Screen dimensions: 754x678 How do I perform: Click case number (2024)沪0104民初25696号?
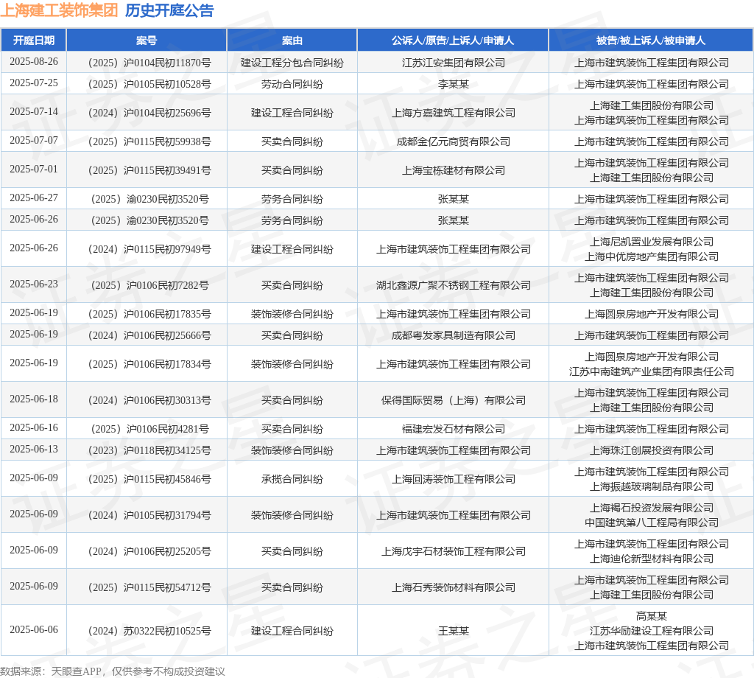tap(149, 113)
